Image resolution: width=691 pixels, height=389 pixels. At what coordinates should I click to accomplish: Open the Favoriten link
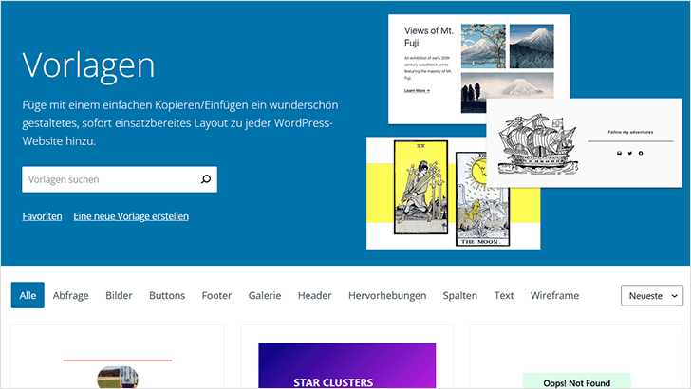click(42, 216)
